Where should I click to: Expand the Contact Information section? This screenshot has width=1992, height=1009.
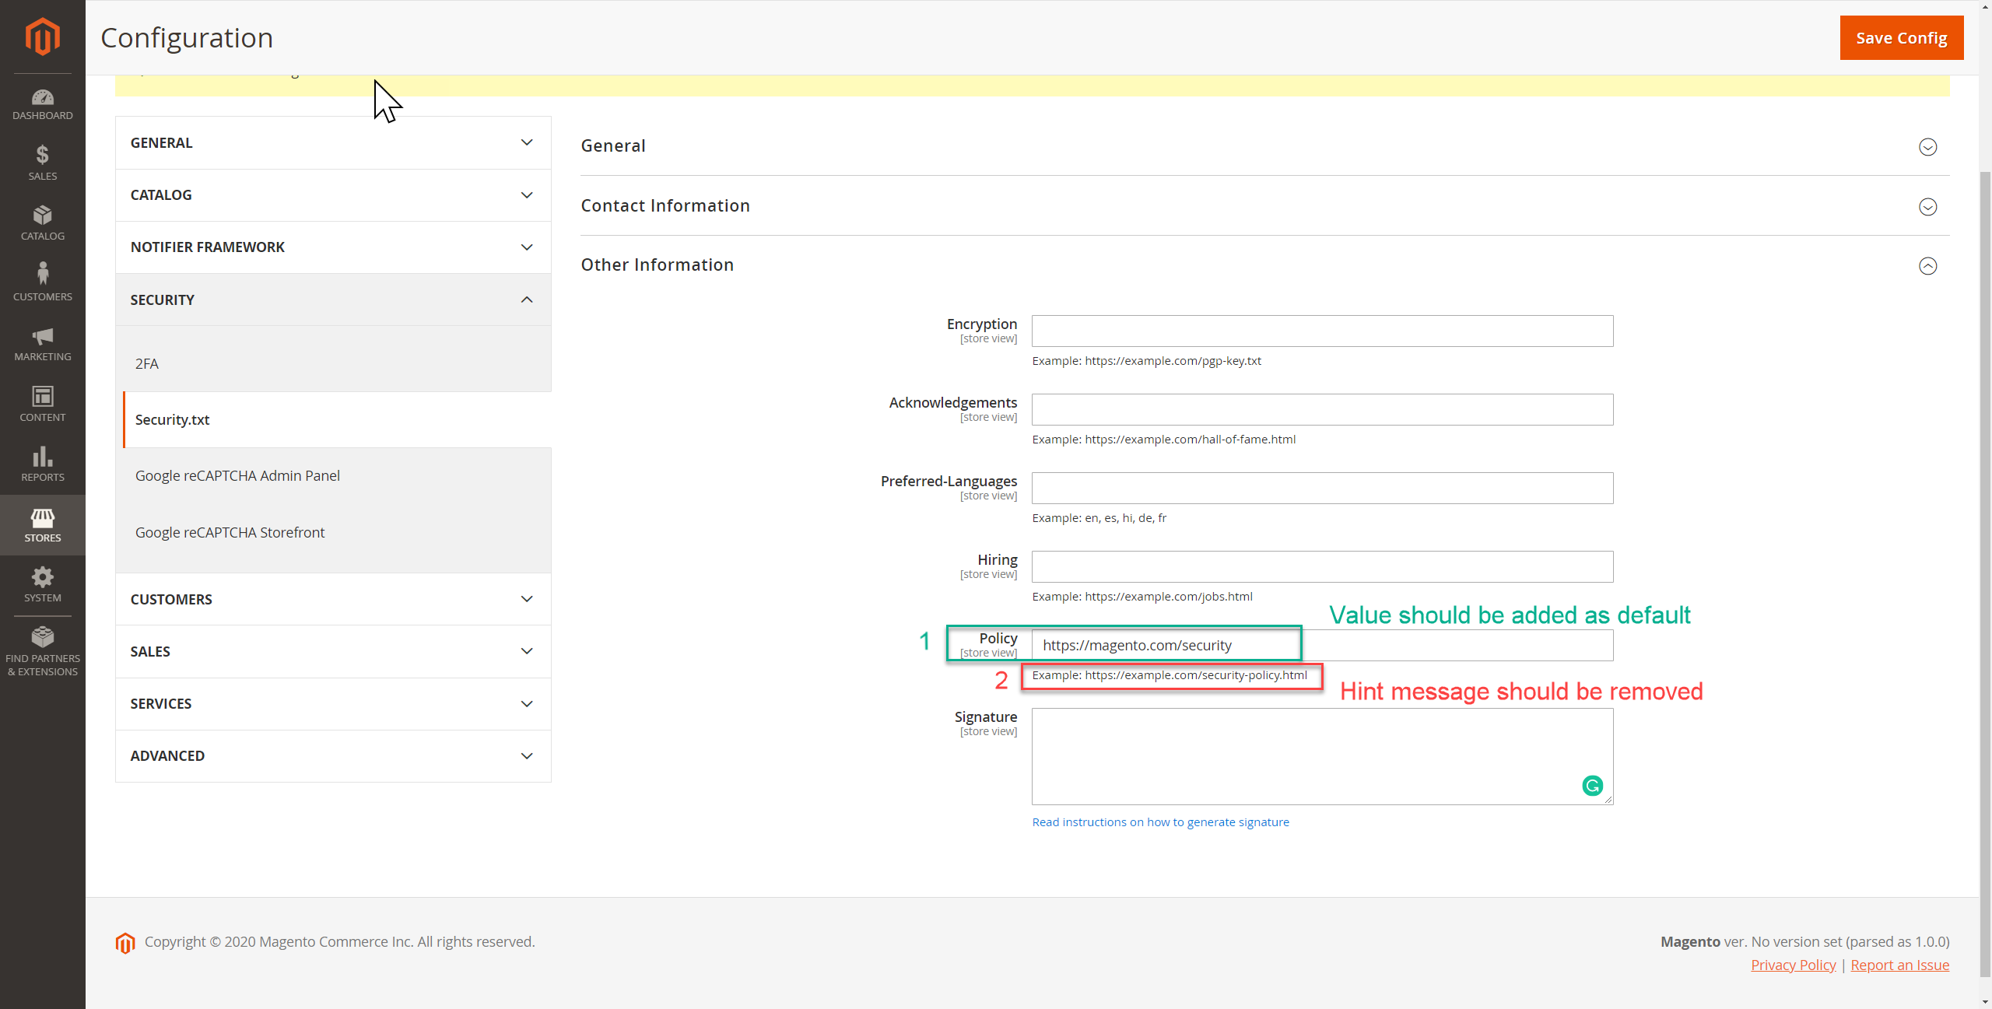tap(1927, 207)
